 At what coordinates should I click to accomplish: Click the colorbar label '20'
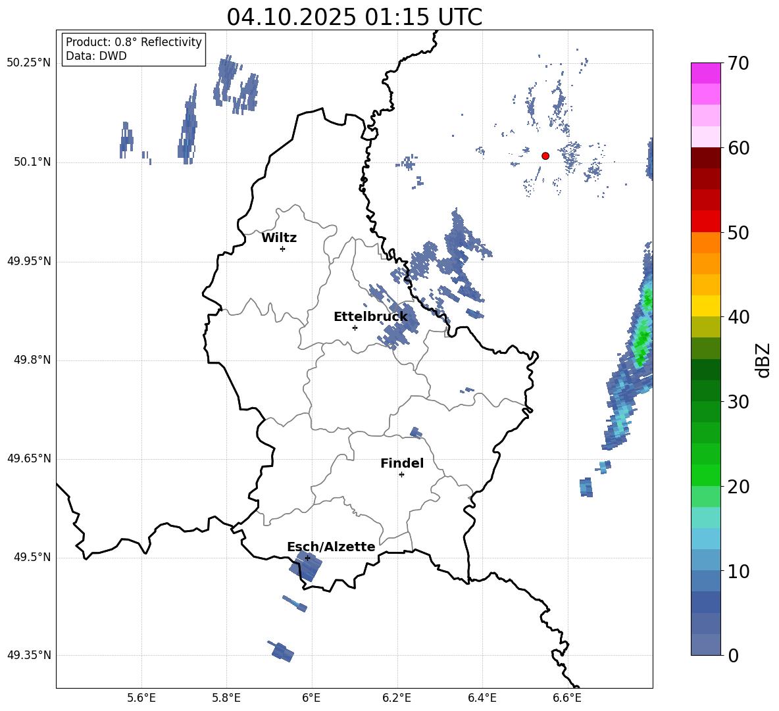[x=738, y=486]
